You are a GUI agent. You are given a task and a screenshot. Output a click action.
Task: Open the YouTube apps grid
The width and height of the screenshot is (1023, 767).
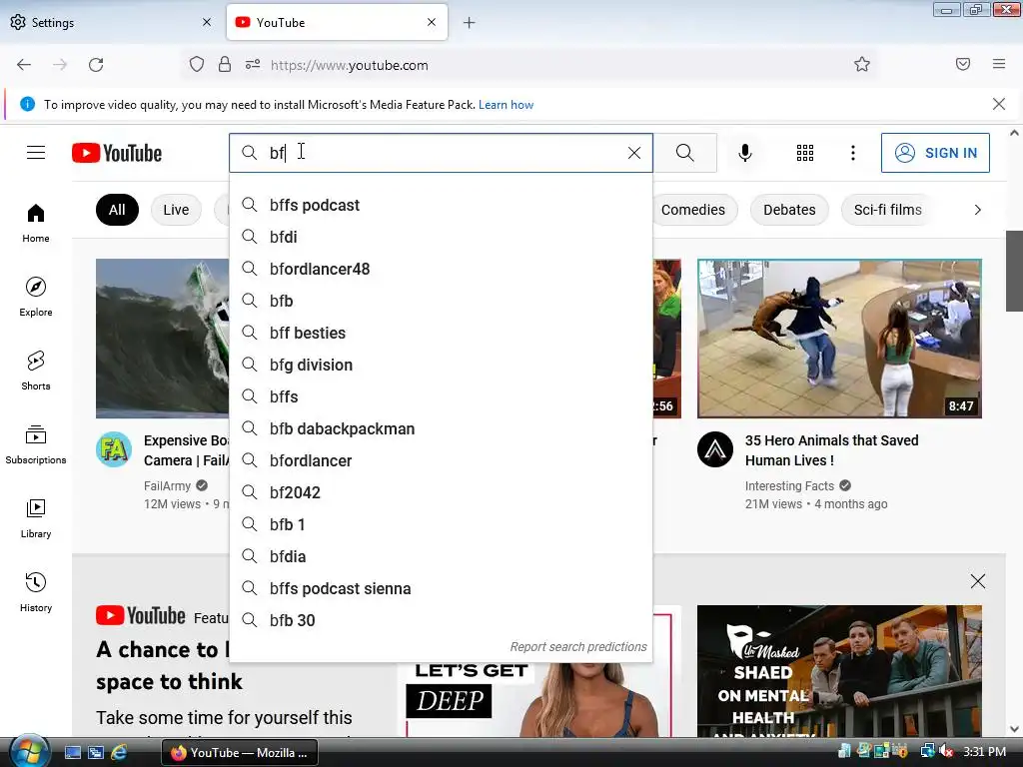805,153
